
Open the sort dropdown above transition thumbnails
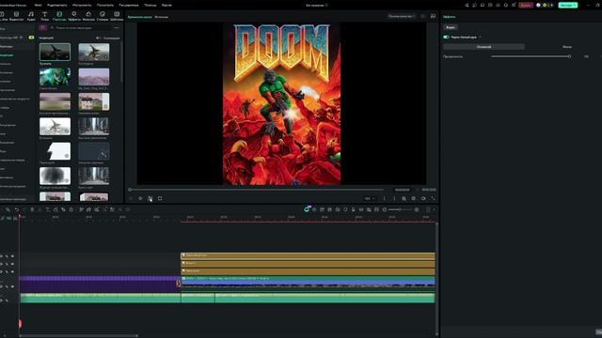108,38
